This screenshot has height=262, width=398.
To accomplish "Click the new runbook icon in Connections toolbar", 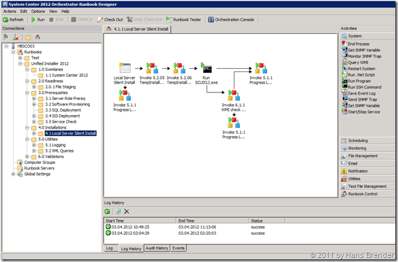I will [x=37, y=37].
